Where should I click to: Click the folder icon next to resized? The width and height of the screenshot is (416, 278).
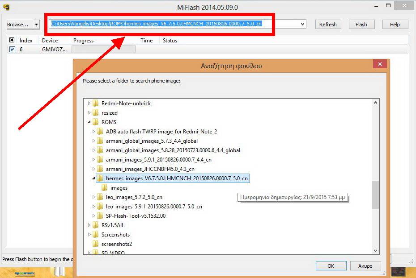(x=95, y=113)
